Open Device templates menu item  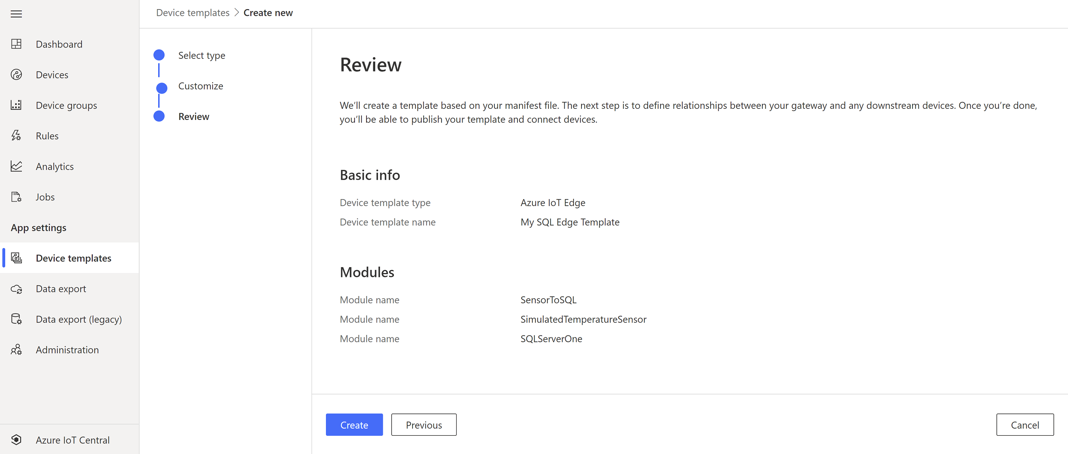point(74,258)
